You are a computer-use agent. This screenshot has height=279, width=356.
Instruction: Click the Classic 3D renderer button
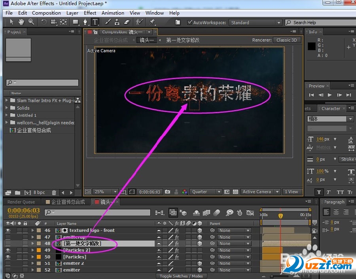coord(287,40)
